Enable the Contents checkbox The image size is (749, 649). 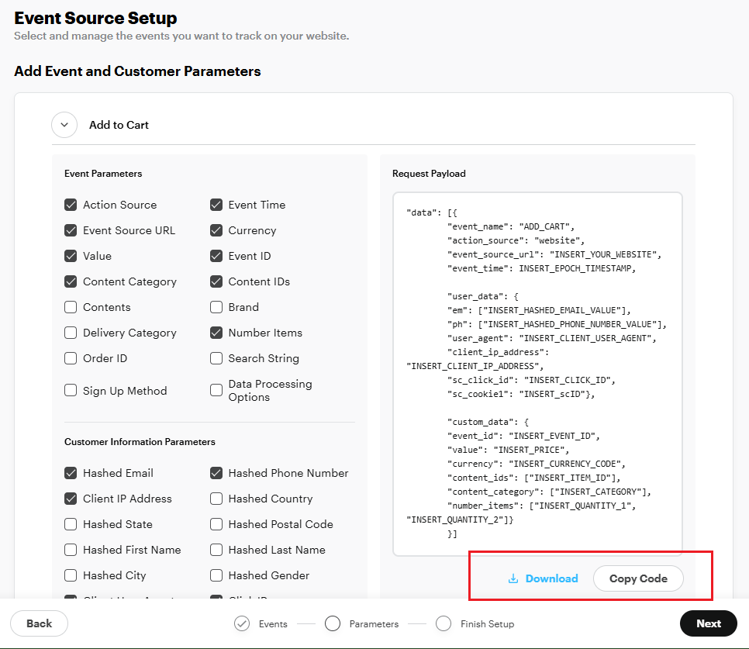[x=71, y=307]
